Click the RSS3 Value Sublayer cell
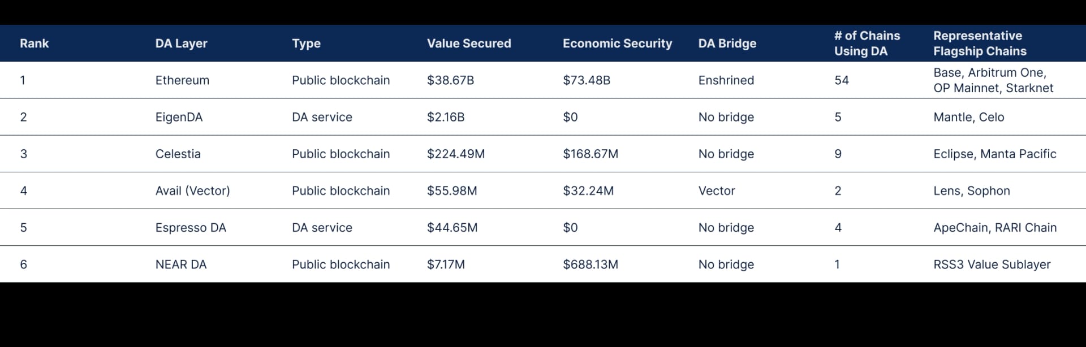Image resolution: width=1086 pixels, height=347 pixels. (x=992, y=264)
